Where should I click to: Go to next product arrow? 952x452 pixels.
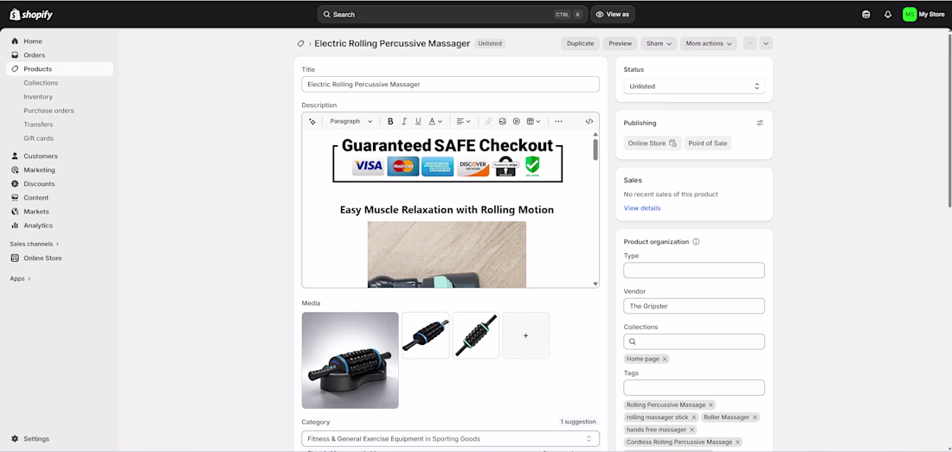click(766, 43)
